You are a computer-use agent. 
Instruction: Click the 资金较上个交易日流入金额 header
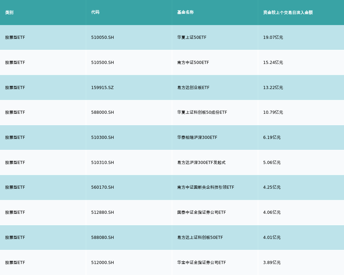pyautogui.click(x=288, y=12)
